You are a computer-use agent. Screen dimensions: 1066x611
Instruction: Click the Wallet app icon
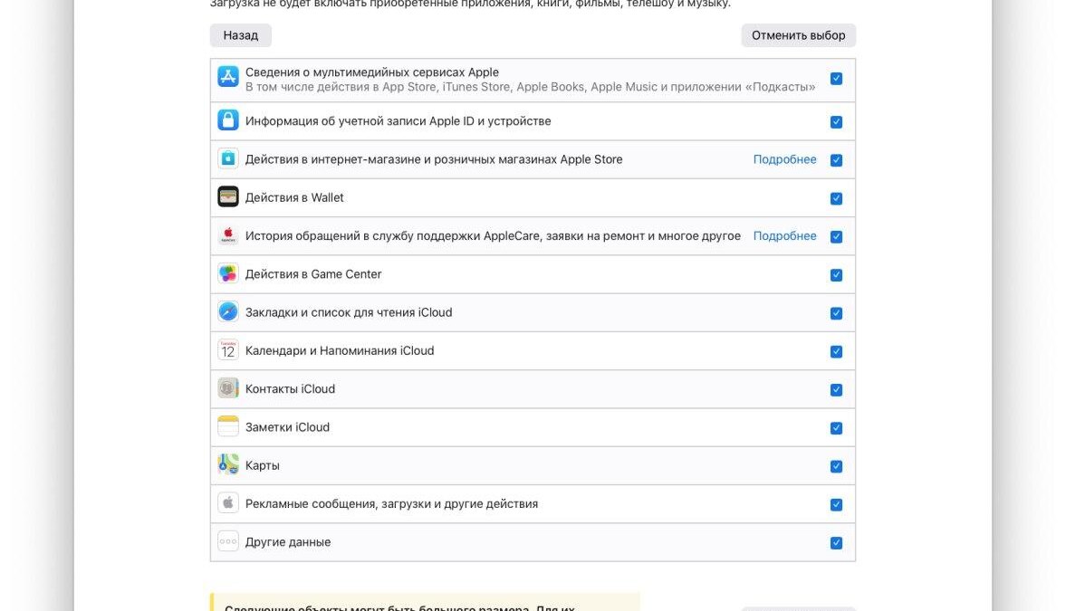coord(227,196)
